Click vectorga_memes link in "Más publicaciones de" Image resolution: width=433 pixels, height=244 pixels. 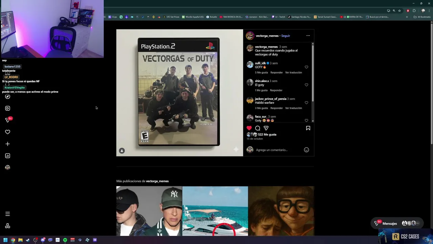157,181
